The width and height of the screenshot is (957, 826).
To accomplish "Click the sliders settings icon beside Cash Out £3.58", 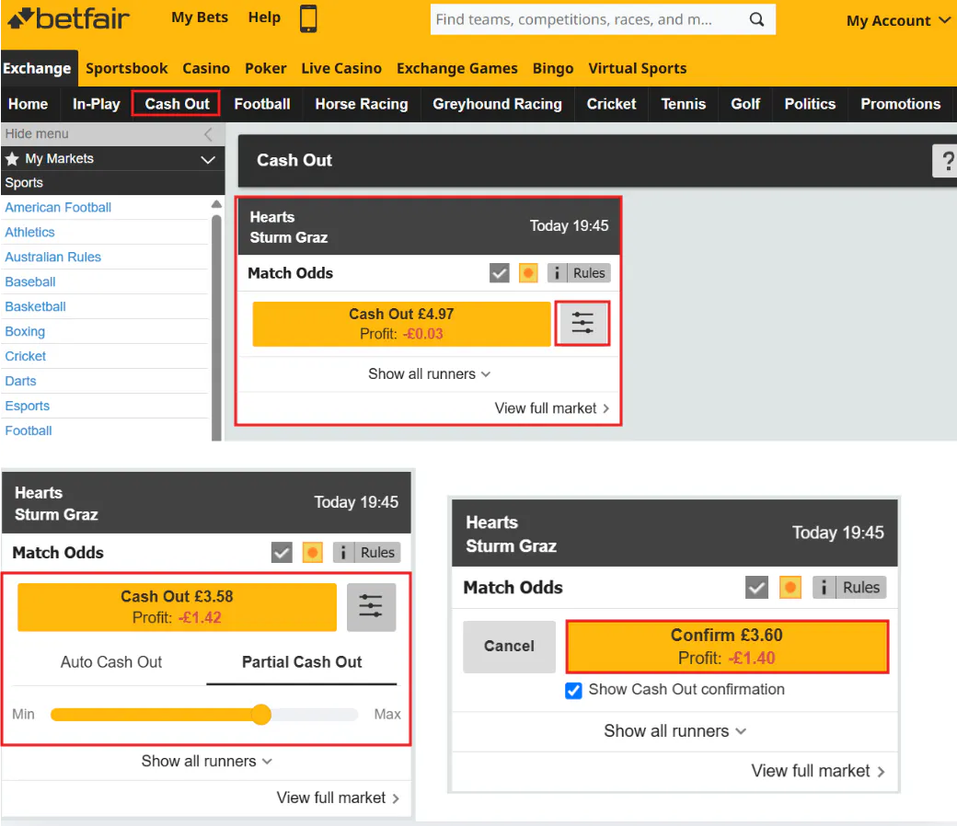I will 371,607.
